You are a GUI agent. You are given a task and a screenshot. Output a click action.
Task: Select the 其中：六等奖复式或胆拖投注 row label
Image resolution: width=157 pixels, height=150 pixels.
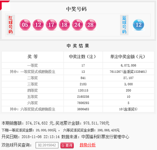coord(33,109)
